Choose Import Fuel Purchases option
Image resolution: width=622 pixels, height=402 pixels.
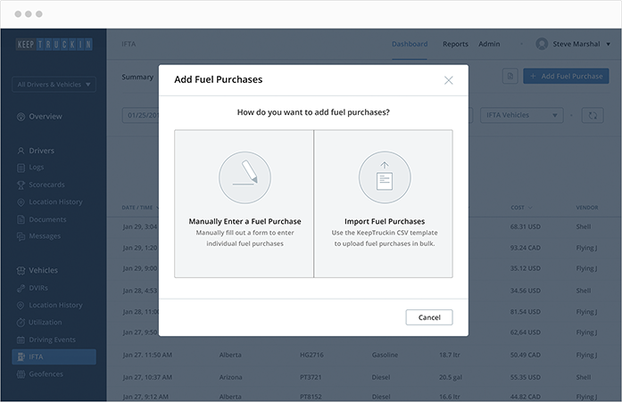click(x=384, y=203)
